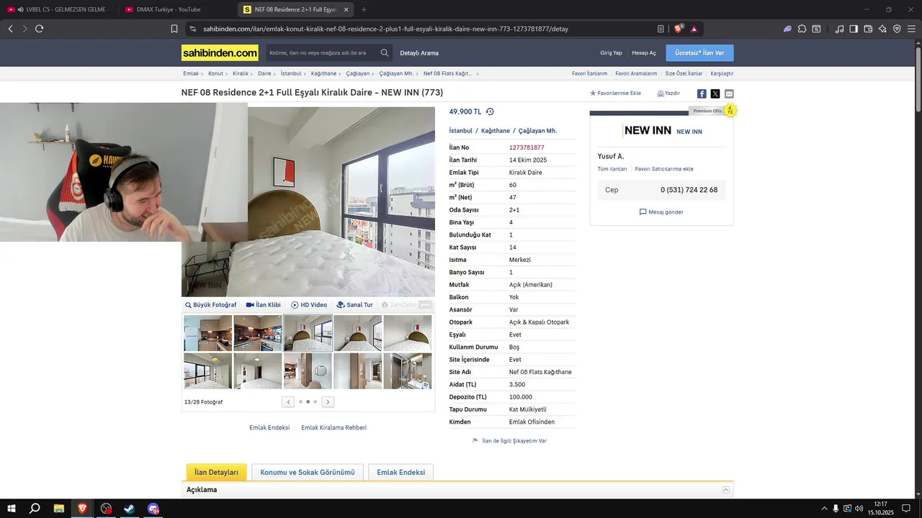Open the browser extensions puzzle icon

802,29
